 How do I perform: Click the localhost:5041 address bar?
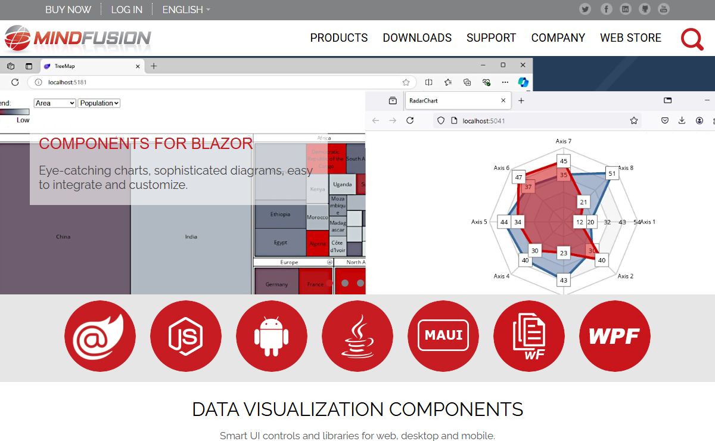click(537, 120)
